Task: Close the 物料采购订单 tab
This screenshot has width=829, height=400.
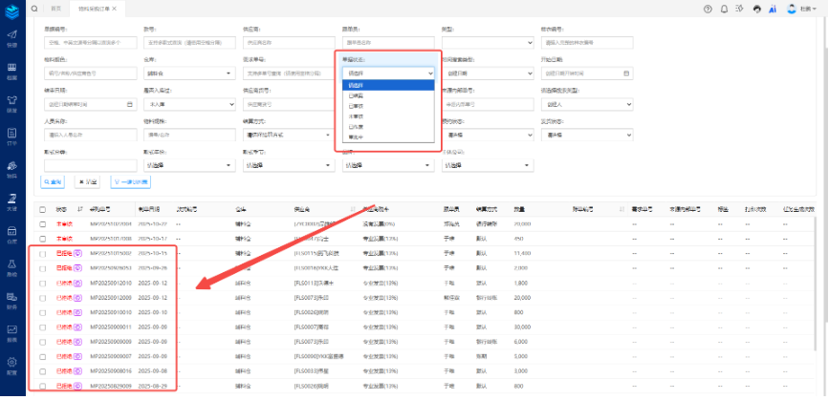Action: 114,8
